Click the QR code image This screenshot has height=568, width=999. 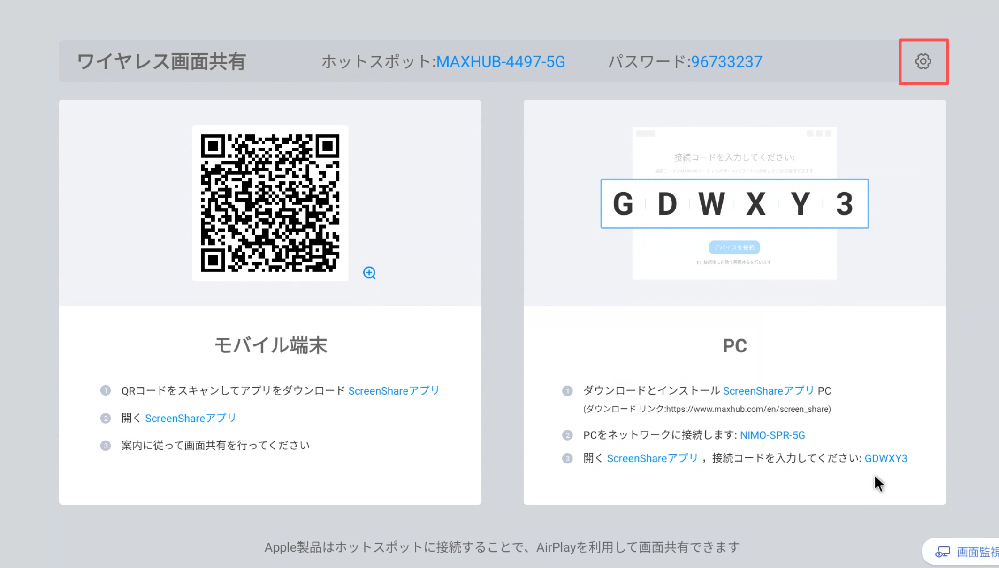(x=270, y=203)
